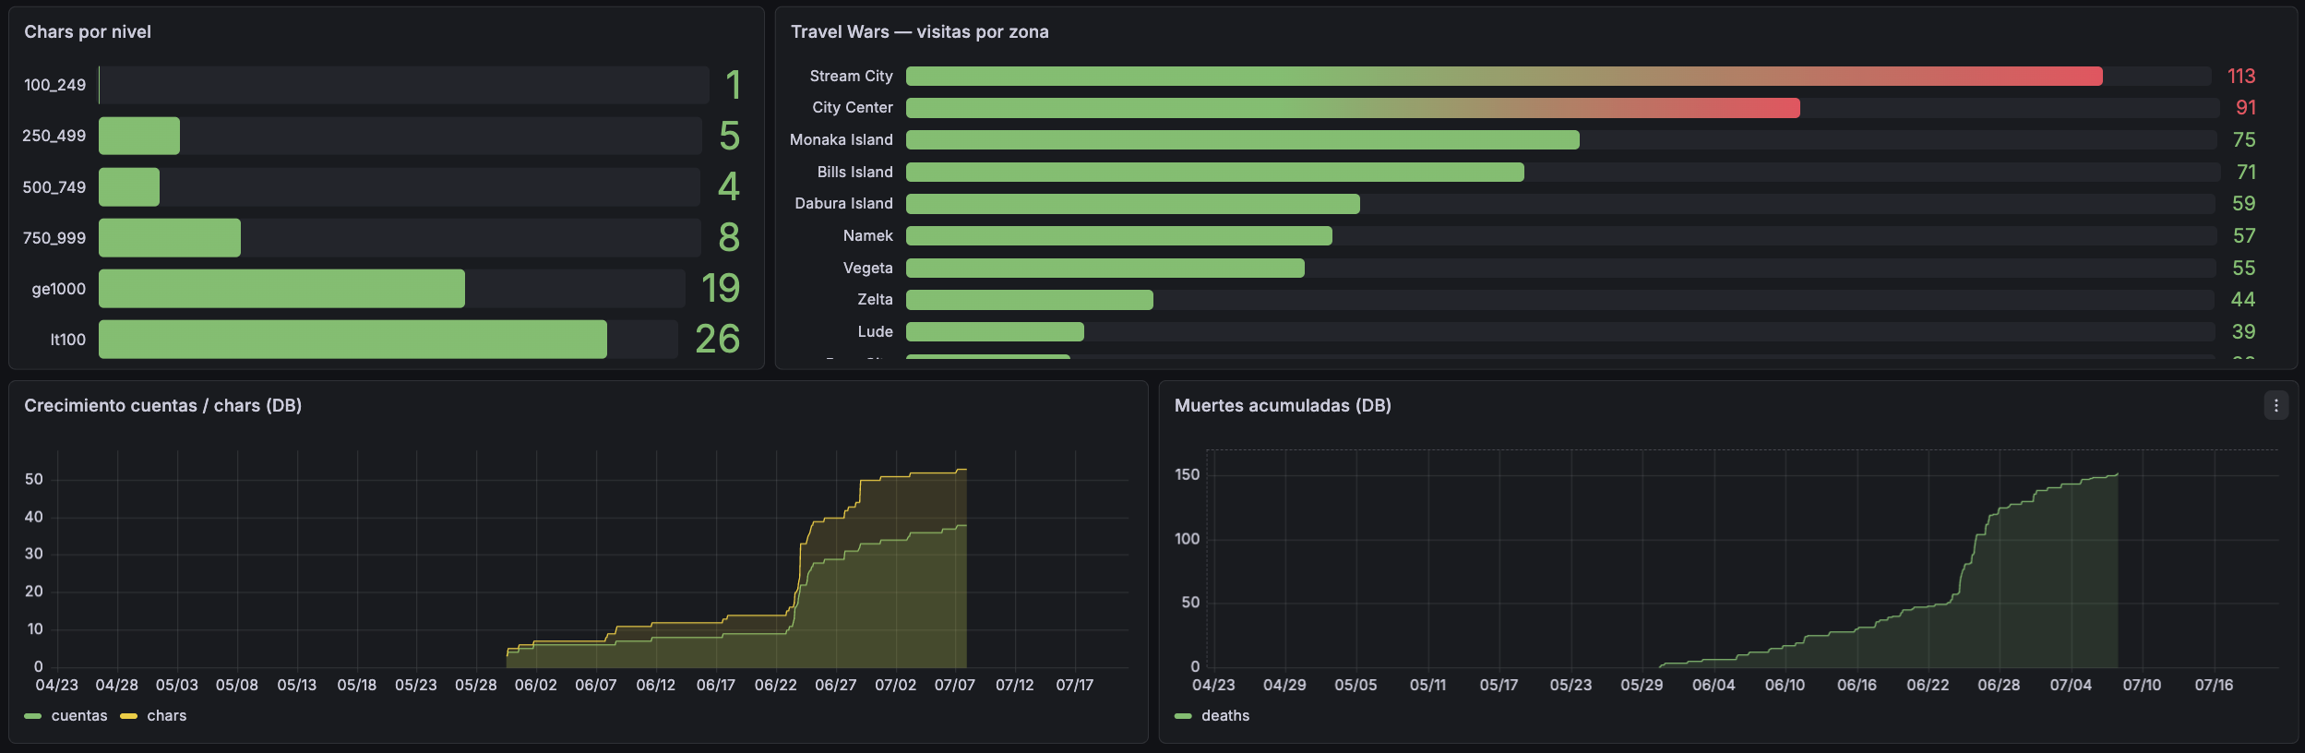Screen dimensions: 2305x753
Task: Select the Lude zone label
Action: point(875,331)
